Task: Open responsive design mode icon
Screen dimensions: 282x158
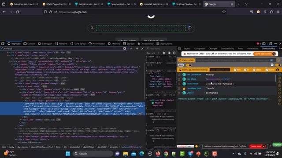Action: [x=270, y=43]
